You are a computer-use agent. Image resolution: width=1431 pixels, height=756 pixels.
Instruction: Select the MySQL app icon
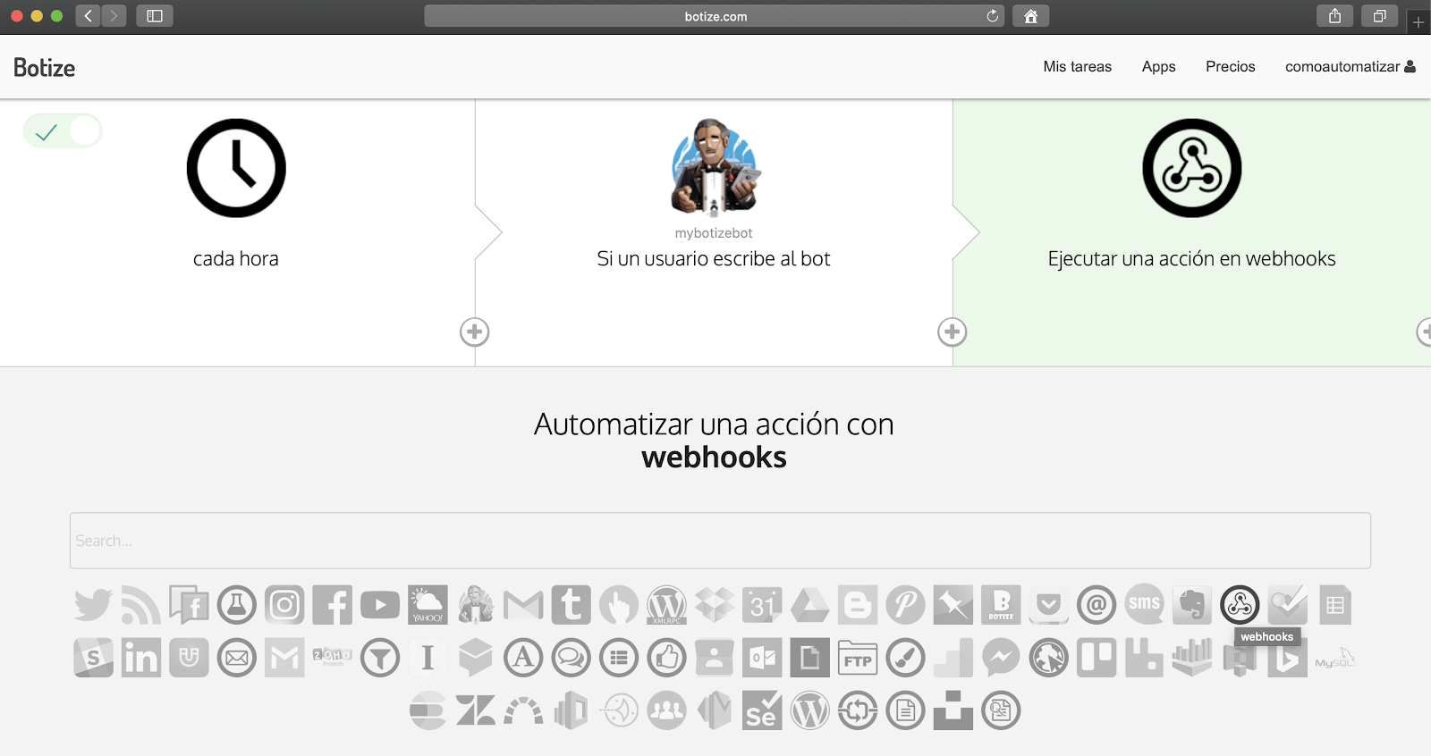pos(1335,659)
